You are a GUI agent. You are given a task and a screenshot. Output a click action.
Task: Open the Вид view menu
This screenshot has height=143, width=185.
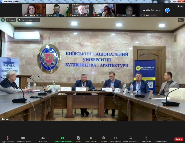coord(181,20)
